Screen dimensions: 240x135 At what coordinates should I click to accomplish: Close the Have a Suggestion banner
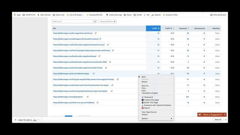[x=225, y=114]
